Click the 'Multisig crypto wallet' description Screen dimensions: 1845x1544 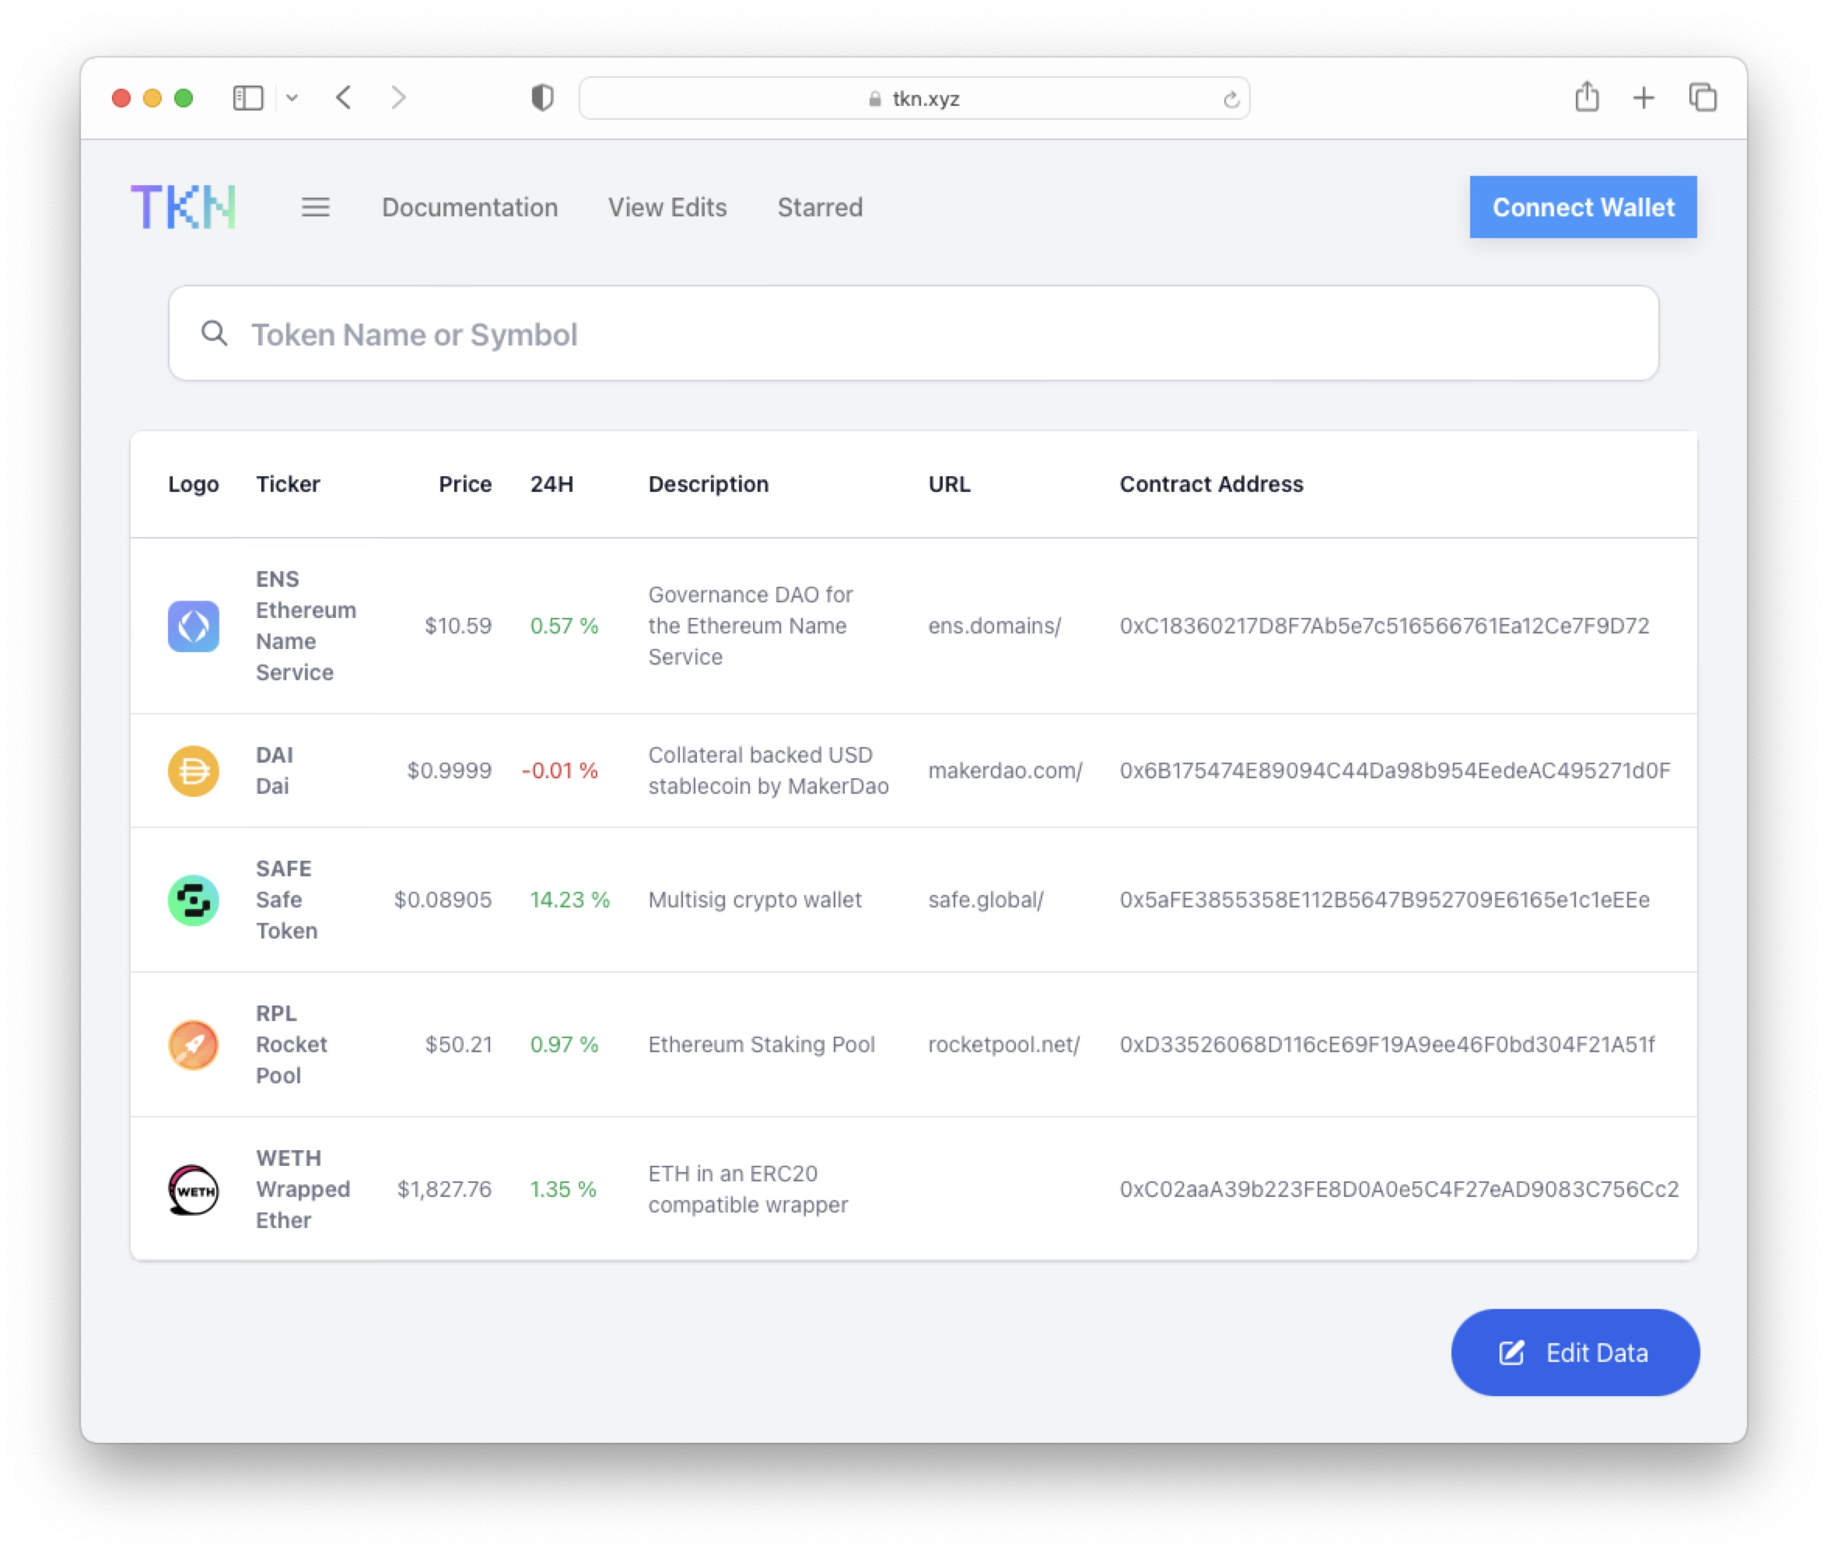point(754,900)
